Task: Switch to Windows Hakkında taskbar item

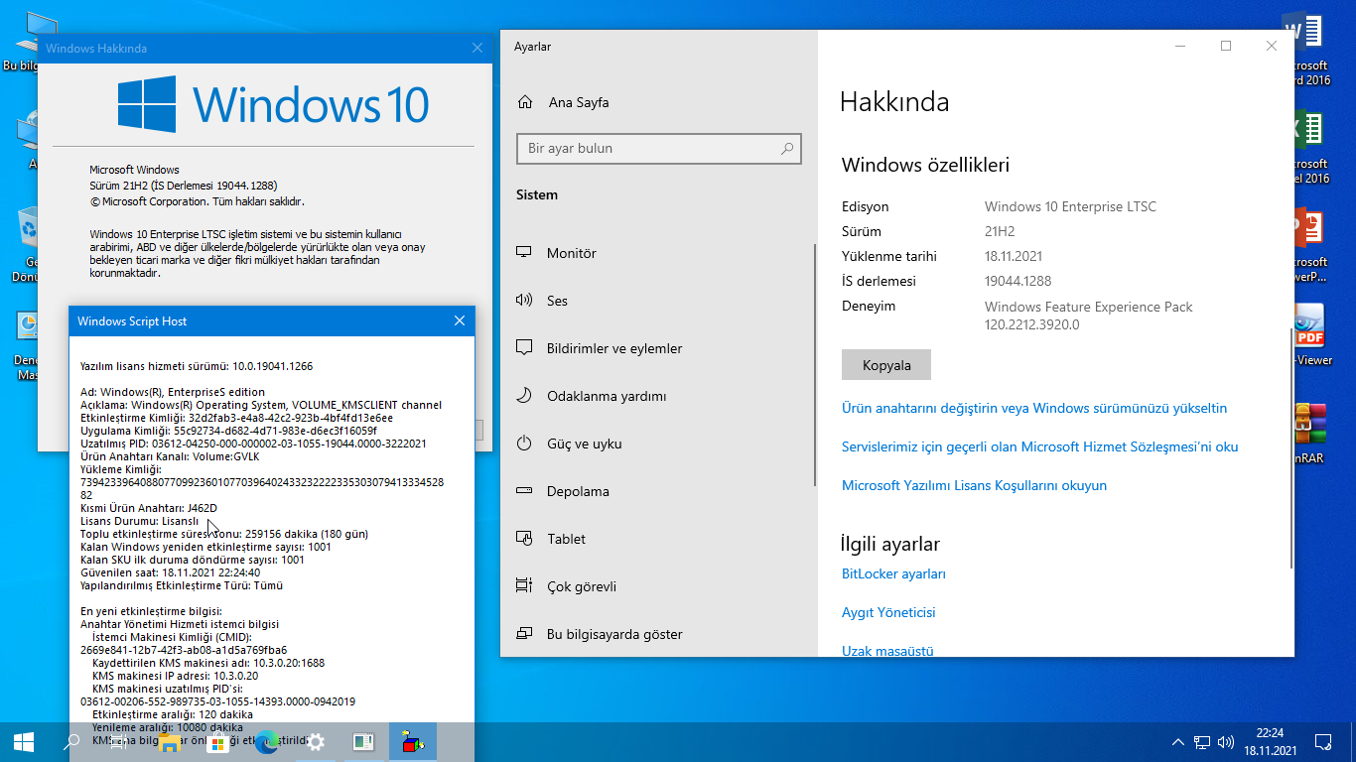Action: click(364, 741)
